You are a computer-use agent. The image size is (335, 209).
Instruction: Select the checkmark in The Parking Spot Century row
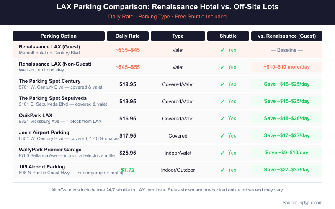coord(223,84)
